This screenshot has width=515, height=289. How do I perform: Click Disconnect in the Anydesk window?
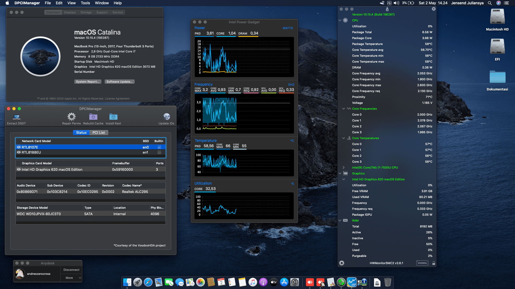point(71,270)
